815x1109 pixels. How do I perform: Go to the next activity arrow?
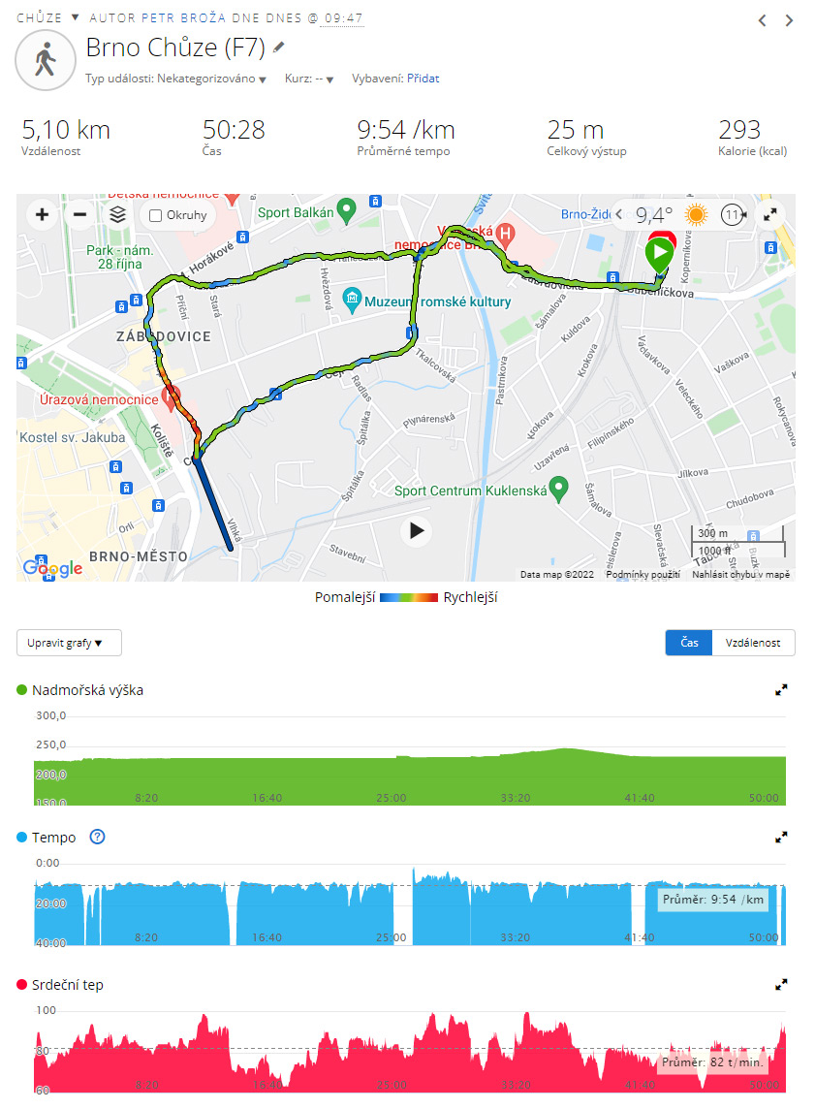pos(790,20)
